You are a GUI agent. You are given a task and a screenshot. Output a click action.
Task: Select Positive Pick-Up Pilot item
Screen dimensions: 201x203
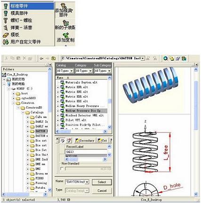85,125
